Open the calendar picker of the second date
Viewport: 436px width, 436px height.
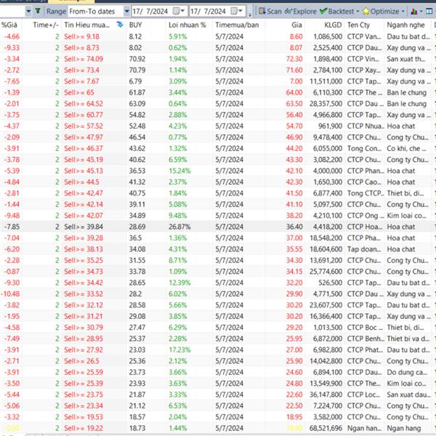[x=237, y=12]
